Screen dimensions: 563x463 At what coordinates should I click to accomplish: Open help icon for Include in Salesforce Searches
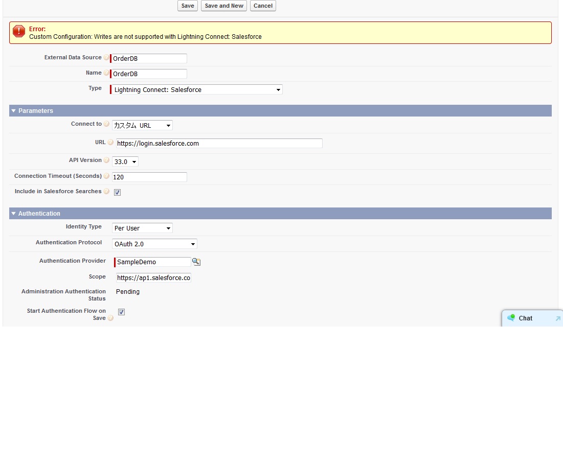[106, 191]
